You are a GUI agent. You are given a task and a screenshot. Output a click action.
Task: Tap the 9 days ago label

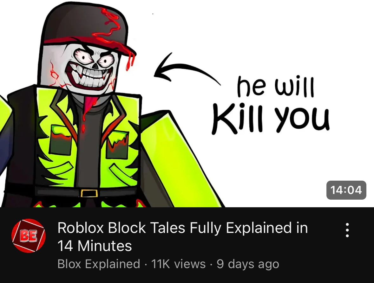pos(248,264)
